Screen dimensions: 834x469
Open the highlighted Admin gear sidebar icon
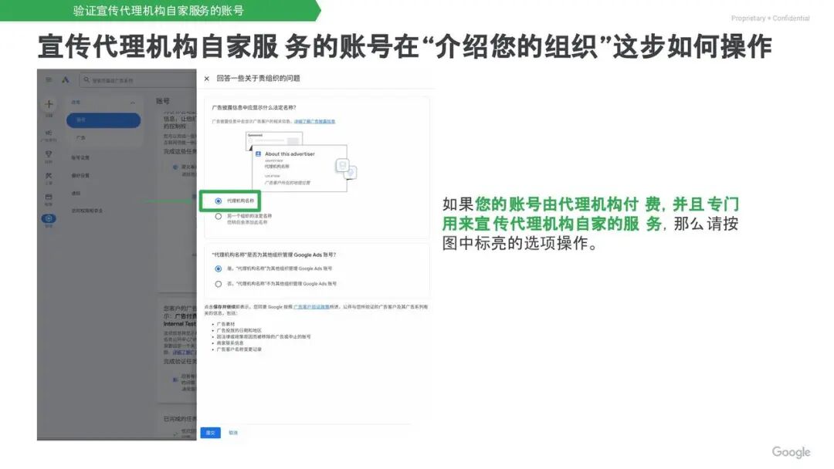click(49, 219)
